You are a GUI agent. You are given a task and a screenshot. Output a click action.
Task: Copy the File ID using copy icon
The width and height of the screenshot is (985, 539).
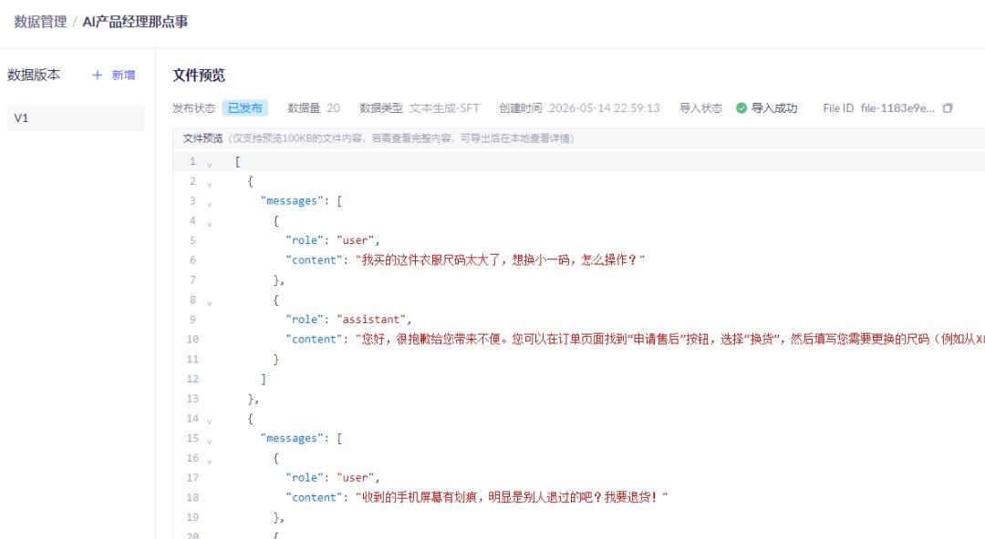[948, 108]
